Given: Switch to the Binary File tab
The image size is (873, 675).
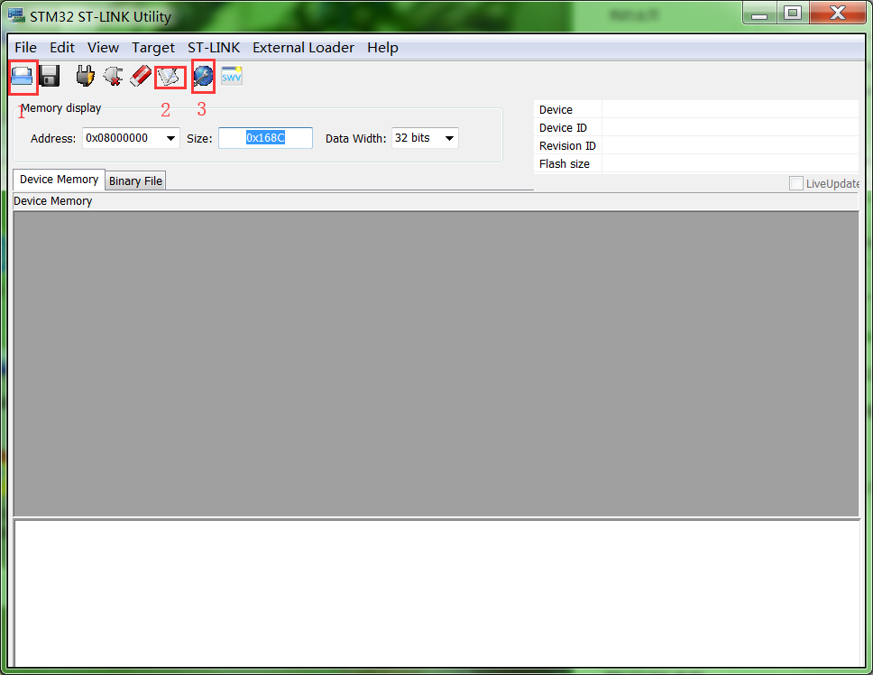Looking at the screenshot, I should (x=134, y=180).
